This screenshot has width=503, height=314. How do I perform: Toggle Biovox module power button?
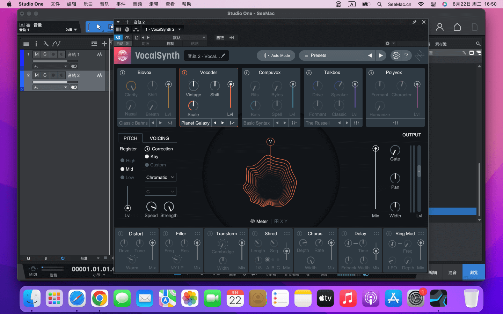[123, 73]
